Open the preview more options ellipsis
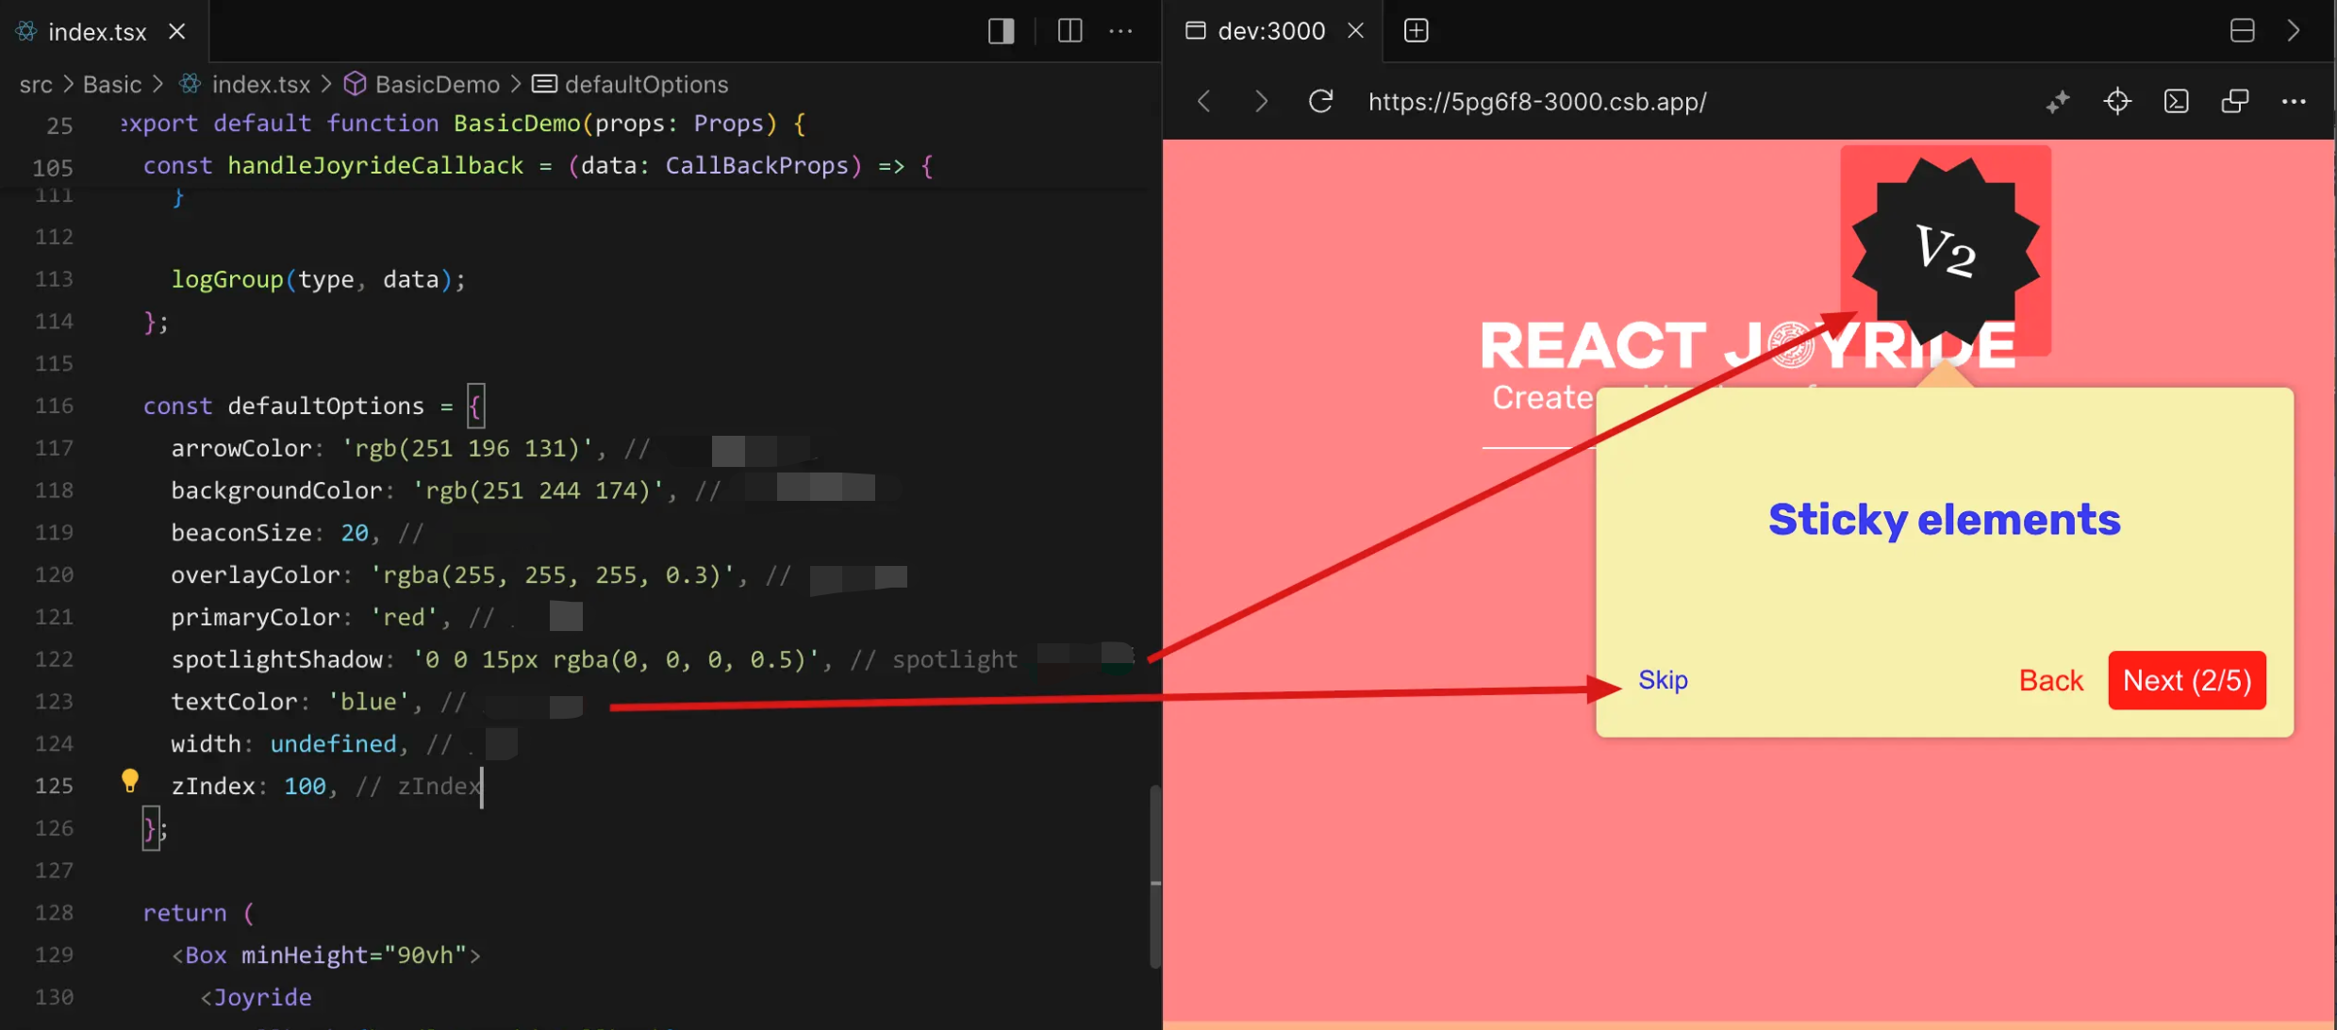The image size is (2337, 1030). click(2293, 101)
